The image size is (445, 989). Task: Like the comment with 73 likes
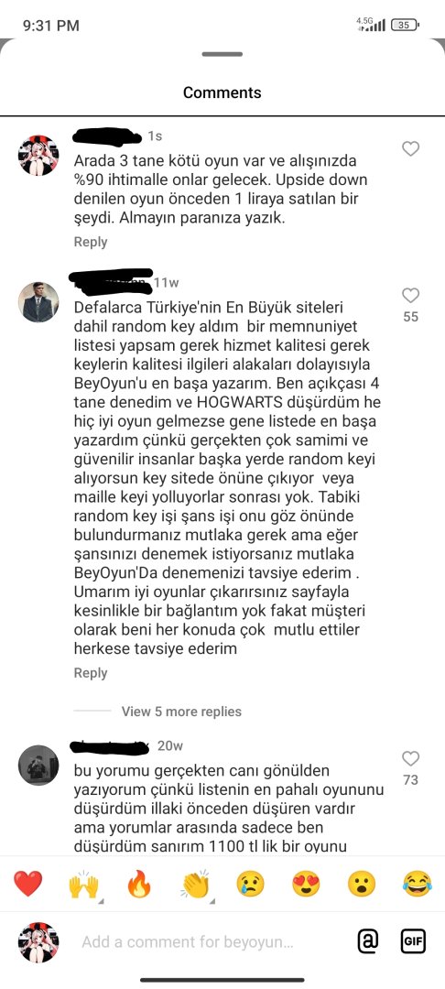click(x=410, y=758)
